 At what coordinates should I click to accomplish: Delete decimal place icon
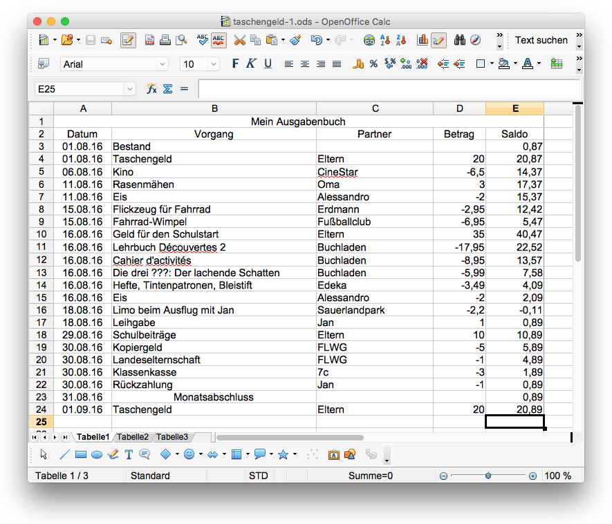pyautogui.click(x=422, y=64)
